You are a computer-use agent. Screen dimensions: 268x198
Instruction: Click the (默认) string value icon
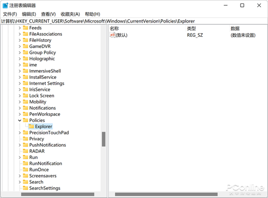pyautogui.click(x=112, y=35)
